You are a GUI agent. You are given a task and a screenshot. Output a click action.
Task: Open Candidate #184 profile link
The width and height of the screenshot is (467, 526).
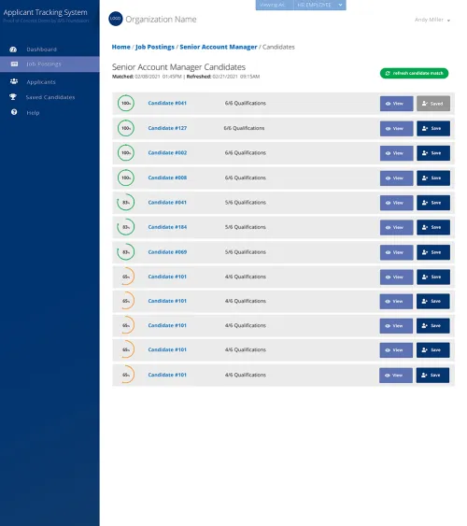tap(167, 227)
